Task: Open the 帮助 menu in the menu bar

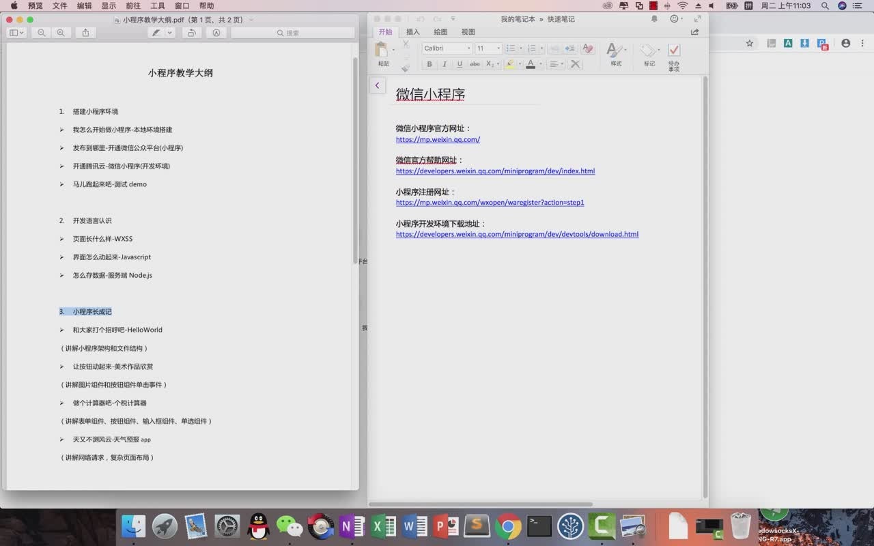Action: (207, 5)
